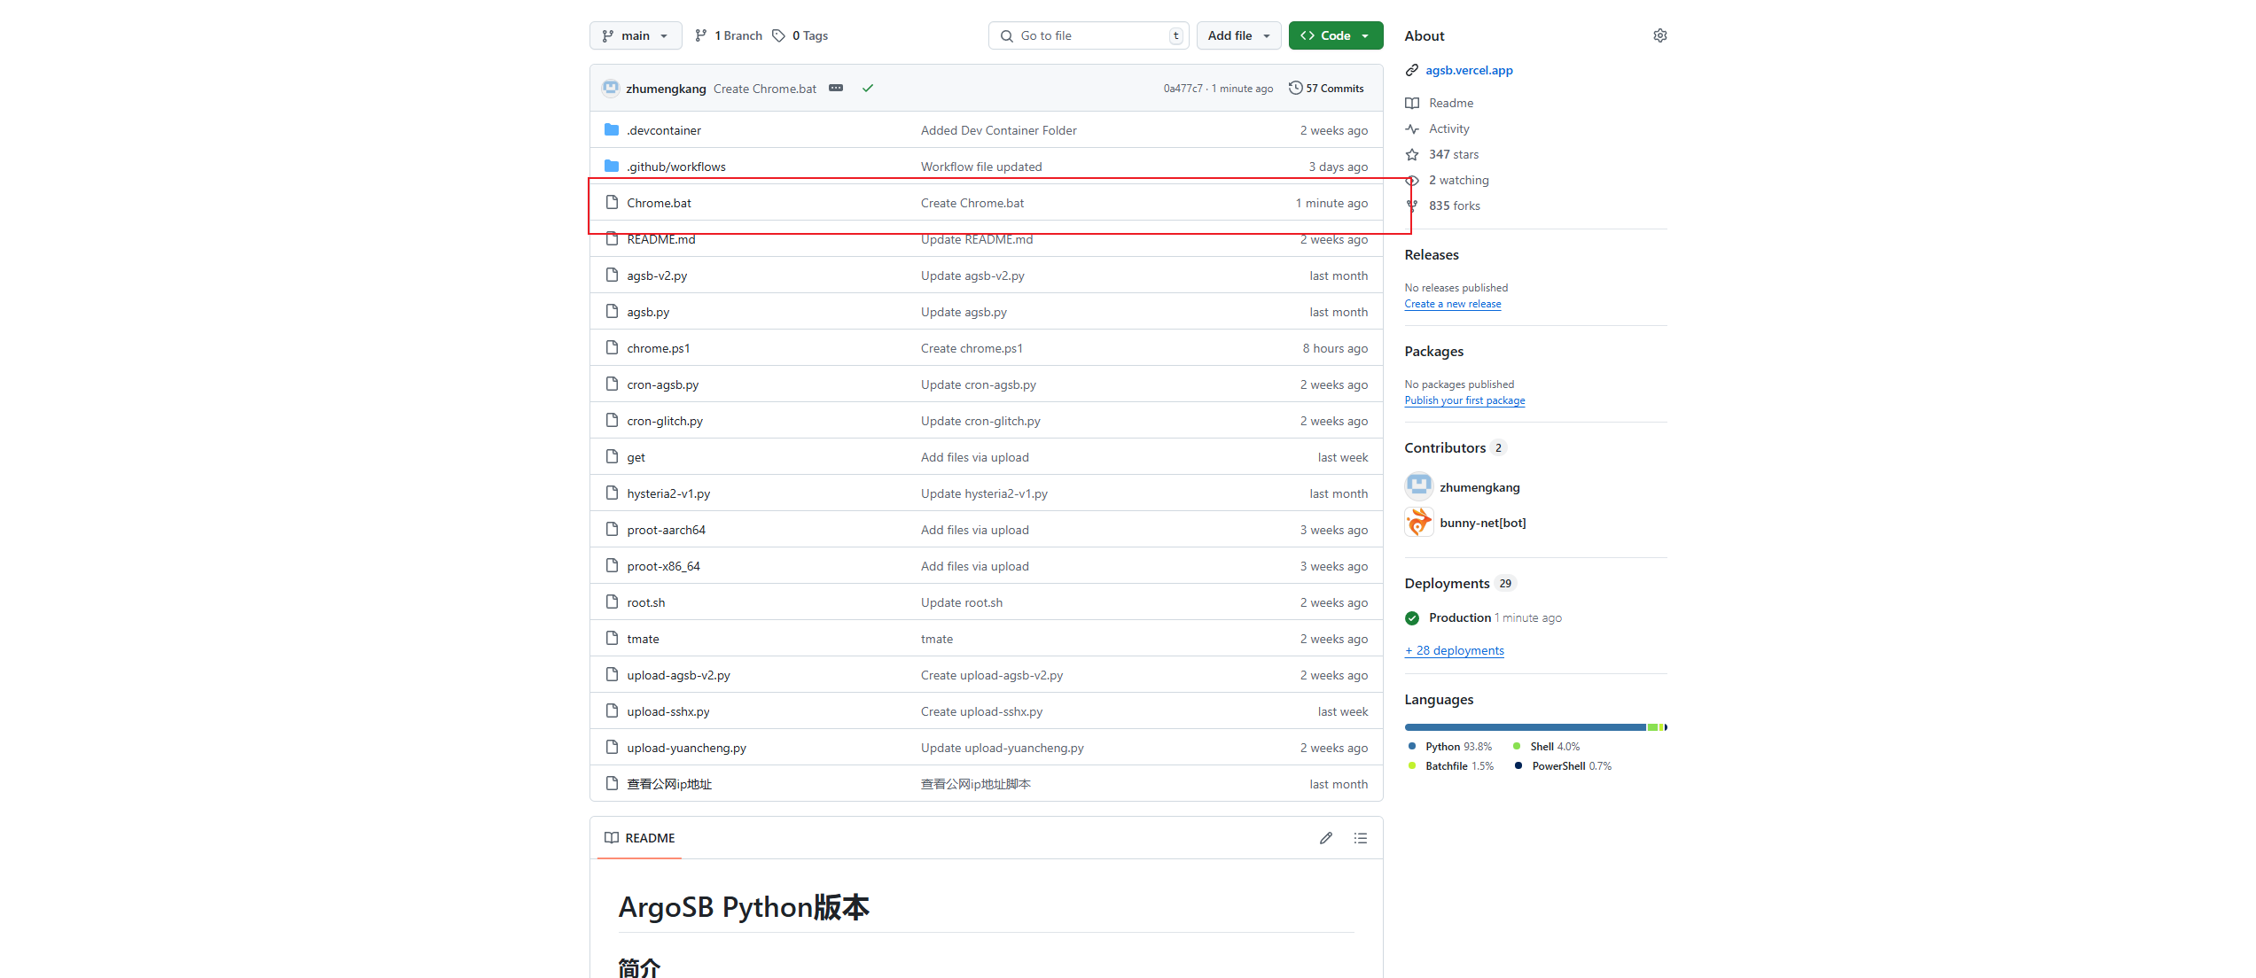This screenshot has width=2256, height=978.
Task: Open the agsb-v2.py file
Action: (657, 276)
